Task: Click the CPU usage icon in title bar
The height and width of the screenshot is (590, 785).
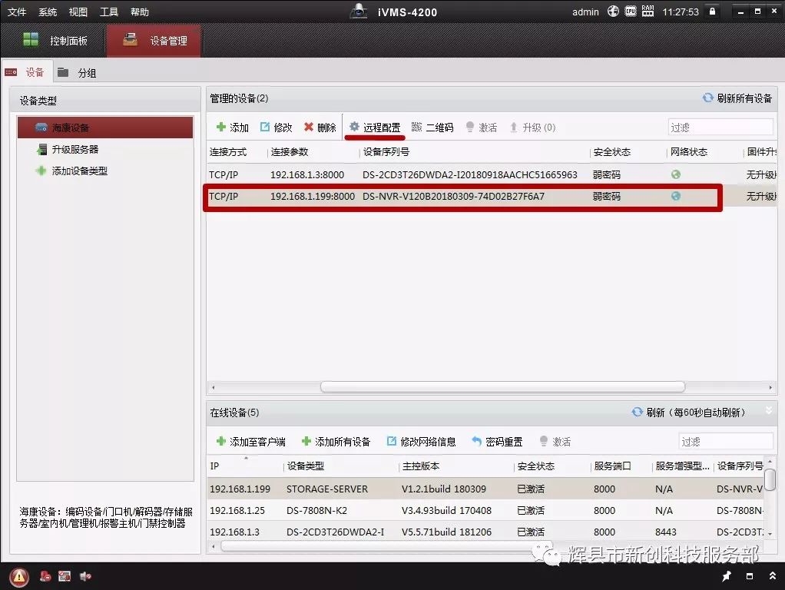Action: (631, 11)
